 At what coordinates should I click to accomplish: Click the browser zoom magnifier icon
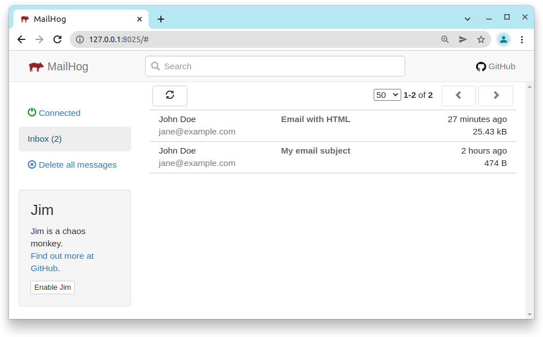(x=445, y=39)
